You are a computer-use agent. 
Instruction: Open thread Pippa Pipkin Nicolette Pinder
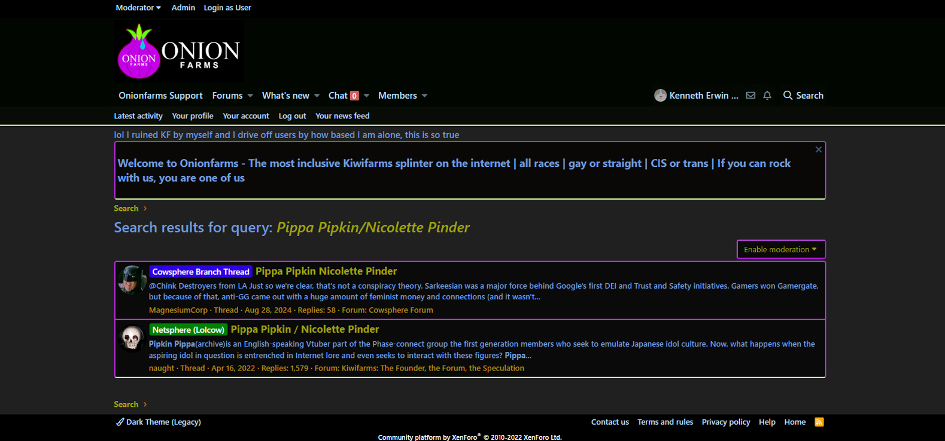coord(326,271)
